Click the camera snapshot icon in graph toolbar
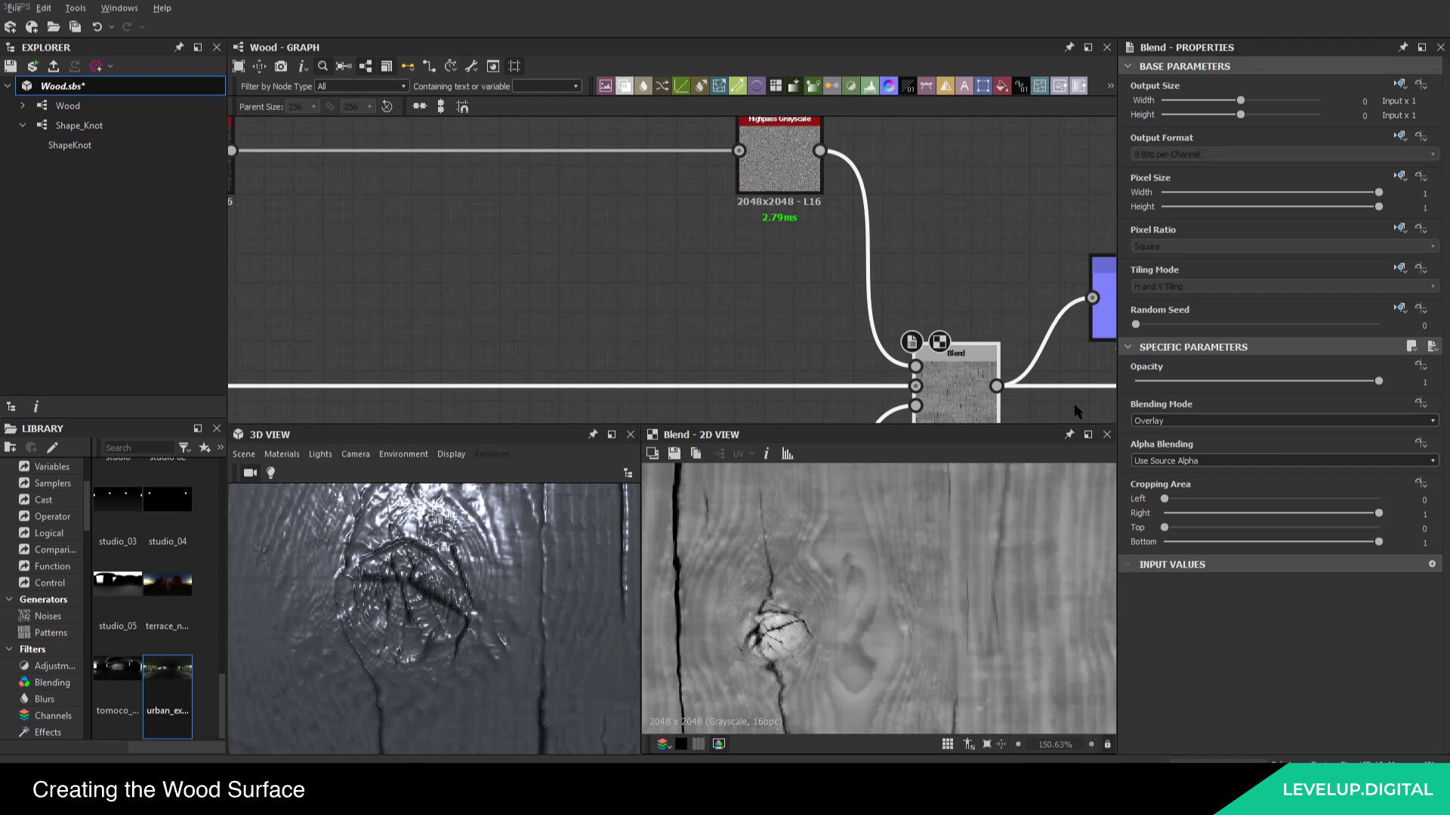This screenshot has width=1450, height=815. point(280,66)
